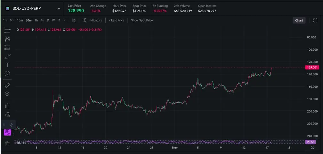Select the W weekly timeframe
Image resolution: width=323 pixels, height=154 pixels.
53,20
